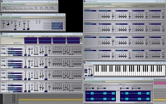Click the Tone 1 TVA block in Patch Structure
The width and height of the screenshot is (166, 104).
[113, 93]
